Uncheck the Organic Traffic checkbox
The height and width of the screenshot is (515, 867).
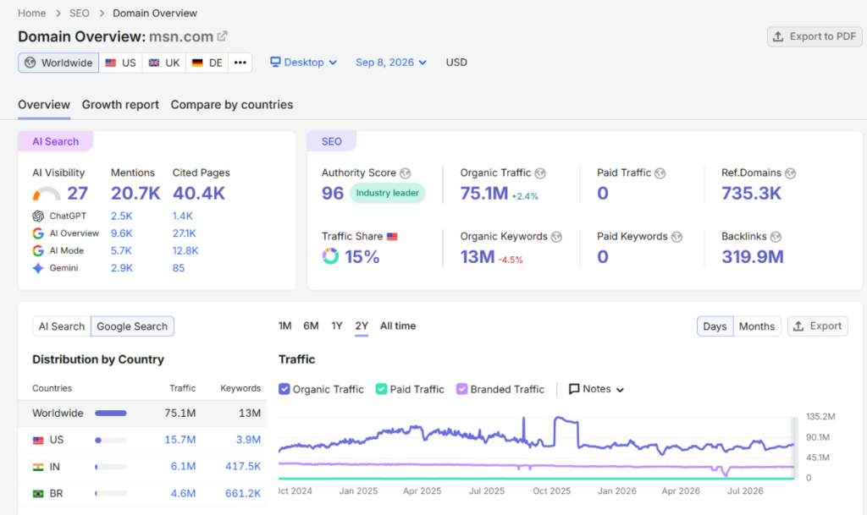284,389
